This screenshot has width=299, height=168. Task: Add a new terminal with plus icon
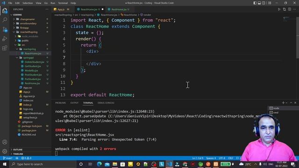(x=283, y=103)
